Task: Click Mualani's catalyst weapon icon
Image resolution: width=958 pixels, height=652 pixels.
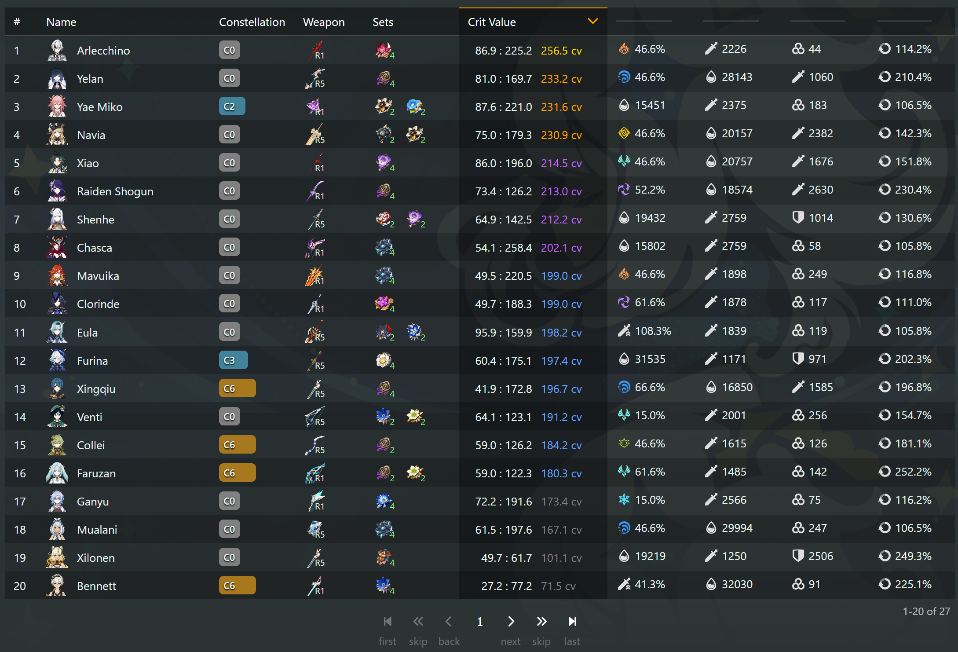Action: pos(315,529)
